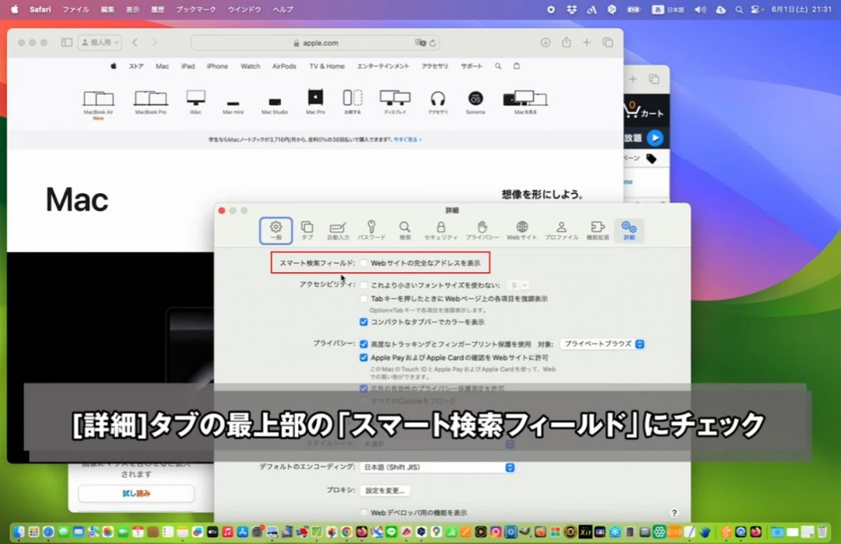Uncheck コンパクトなタブバーでカラーを表示
This screenshot has height=544, width=841.
pos(364,322)
